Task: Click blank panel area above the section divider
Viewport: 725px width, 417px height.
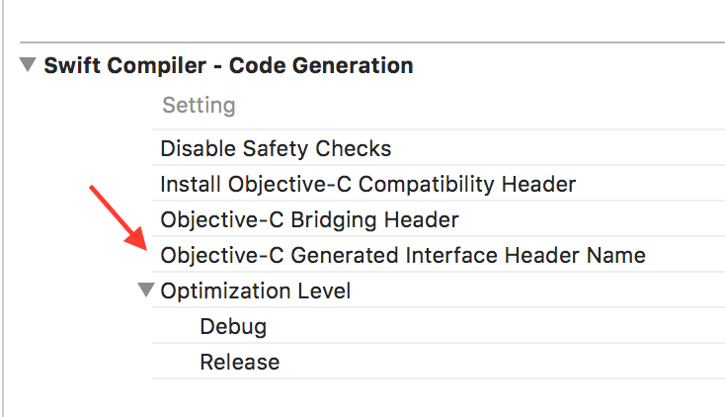Action: pyautogui.click(x=365, y=20)
